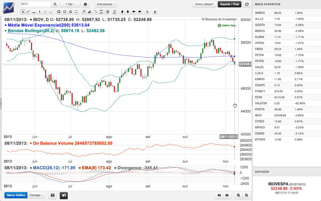Select QGEP3 in favorites list

click(x=287, y=25)
